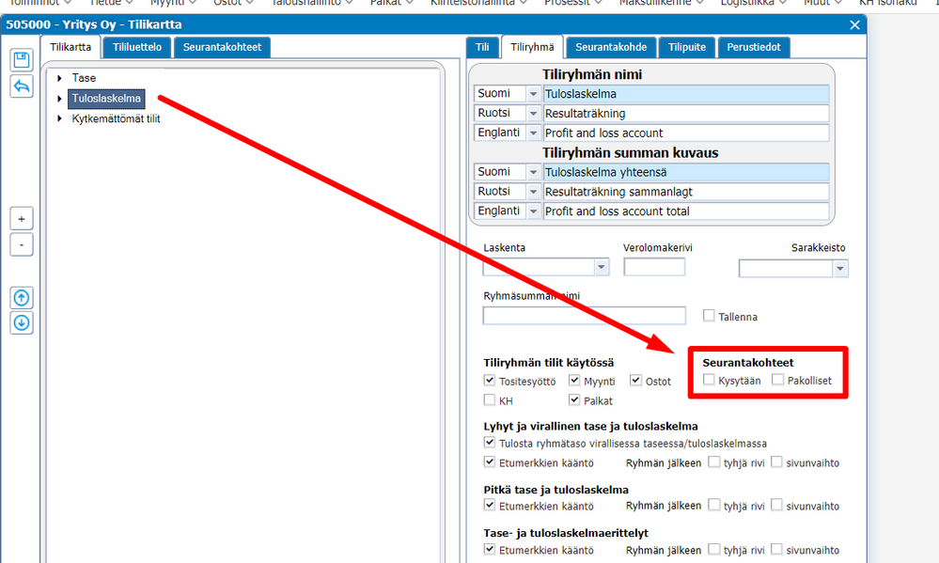The height and width of the screenshot is (563, 939).
Task: Edit the Tuloslaskelma yhteensä field
Action: 686,173
